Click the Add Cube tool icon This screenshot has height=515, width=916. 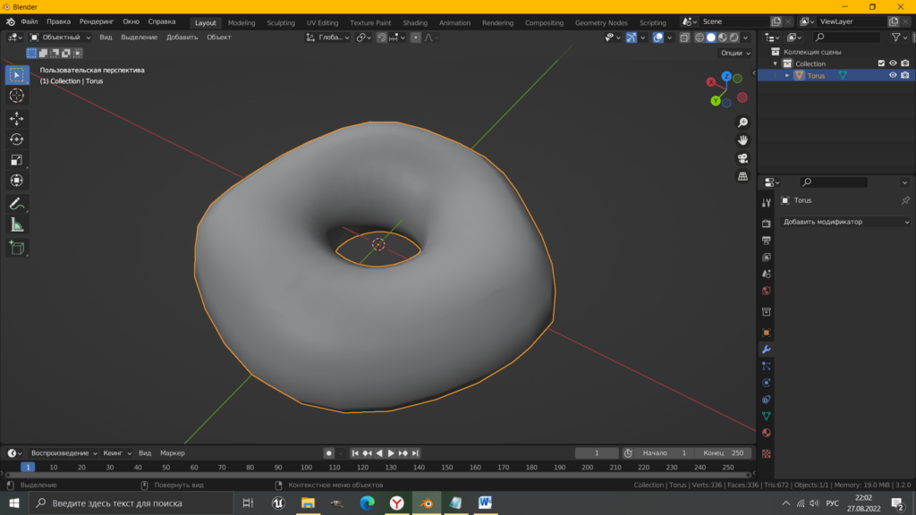click(x=17, y=247)
